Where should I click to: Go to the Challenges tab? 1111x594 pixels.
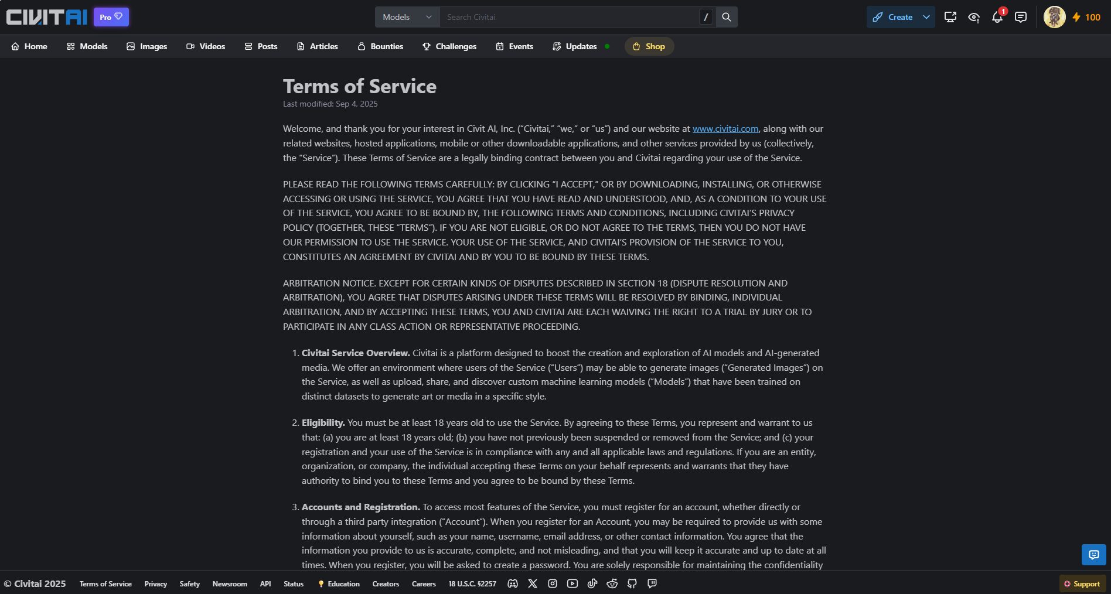tap(449, 46)
